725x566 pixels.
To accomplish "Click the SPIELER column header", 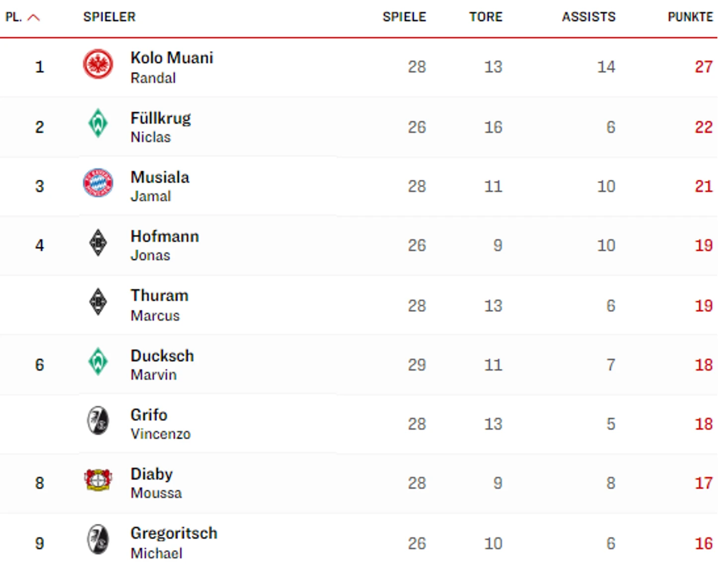I will 109,17.
